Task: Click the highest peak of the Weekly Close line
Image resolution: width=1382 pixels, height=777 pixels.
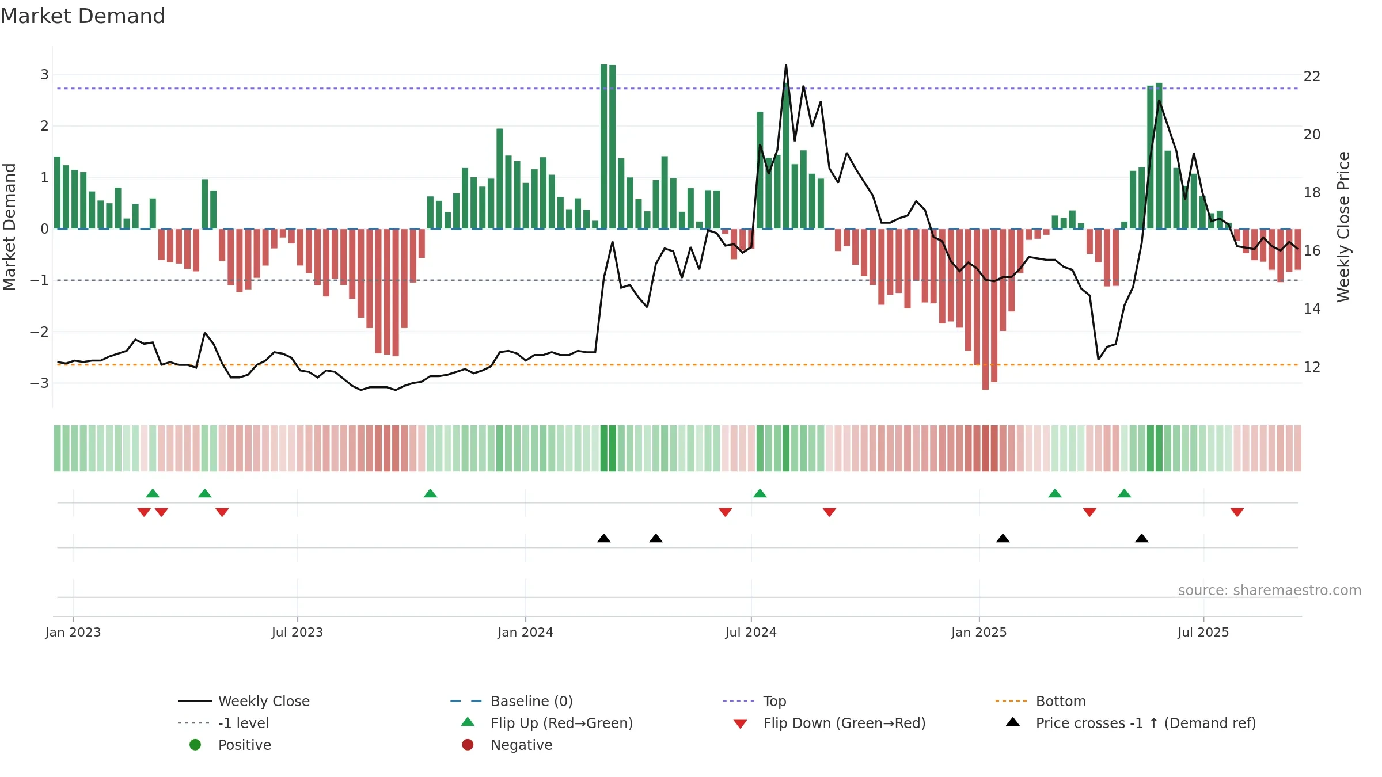Action: point(786,65)
